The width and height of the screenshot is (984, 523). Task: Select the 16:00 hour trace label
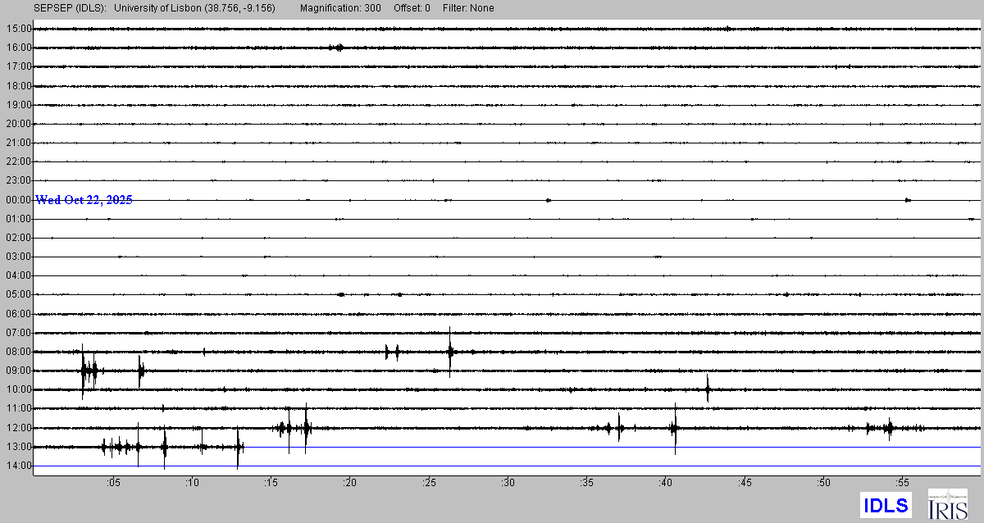click(x=17, y=48)
